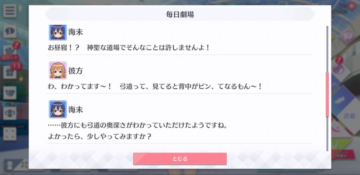Select the last 海未 avatar thumbnail
The height and width of the screenshot is (175, 360).
click(58, 109)
